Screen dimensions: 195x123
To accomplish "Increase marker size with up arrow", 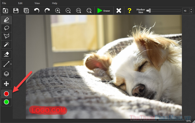I will coord(191,9).
